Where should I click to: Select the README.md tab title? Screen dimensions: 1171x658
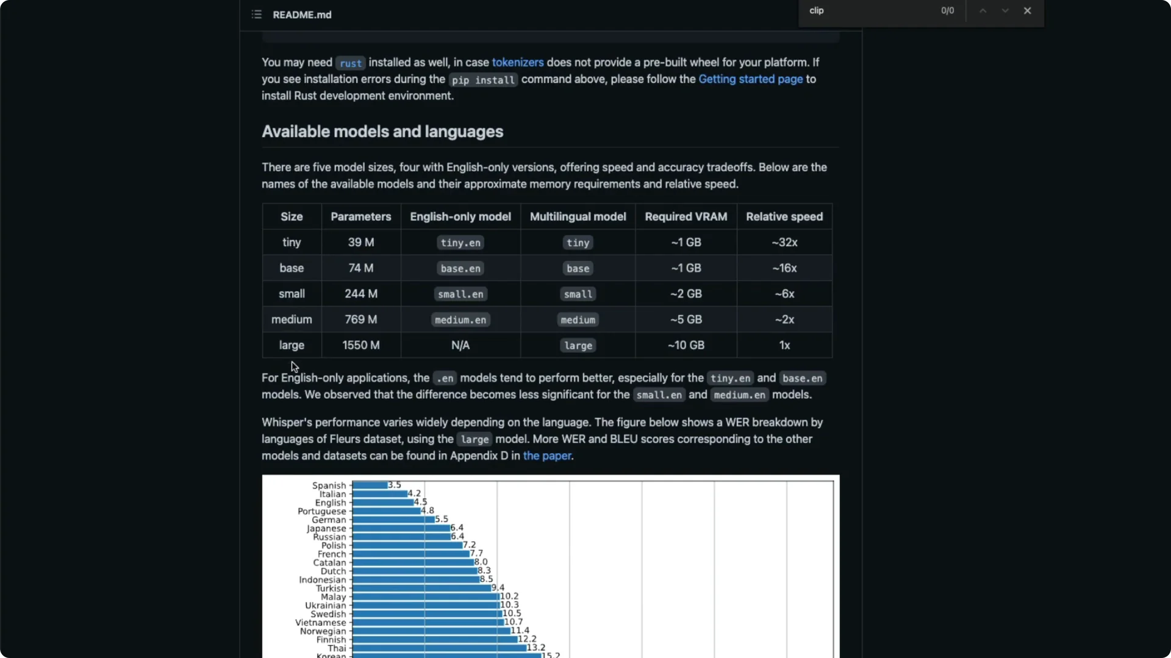click(x=302, y=15)
